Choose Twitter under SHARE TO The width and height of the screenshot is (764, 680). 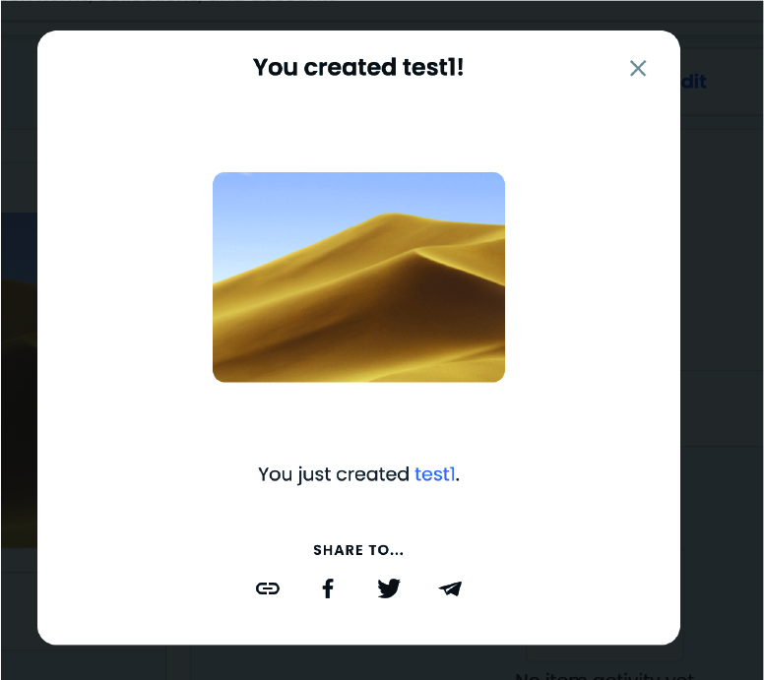389,588
